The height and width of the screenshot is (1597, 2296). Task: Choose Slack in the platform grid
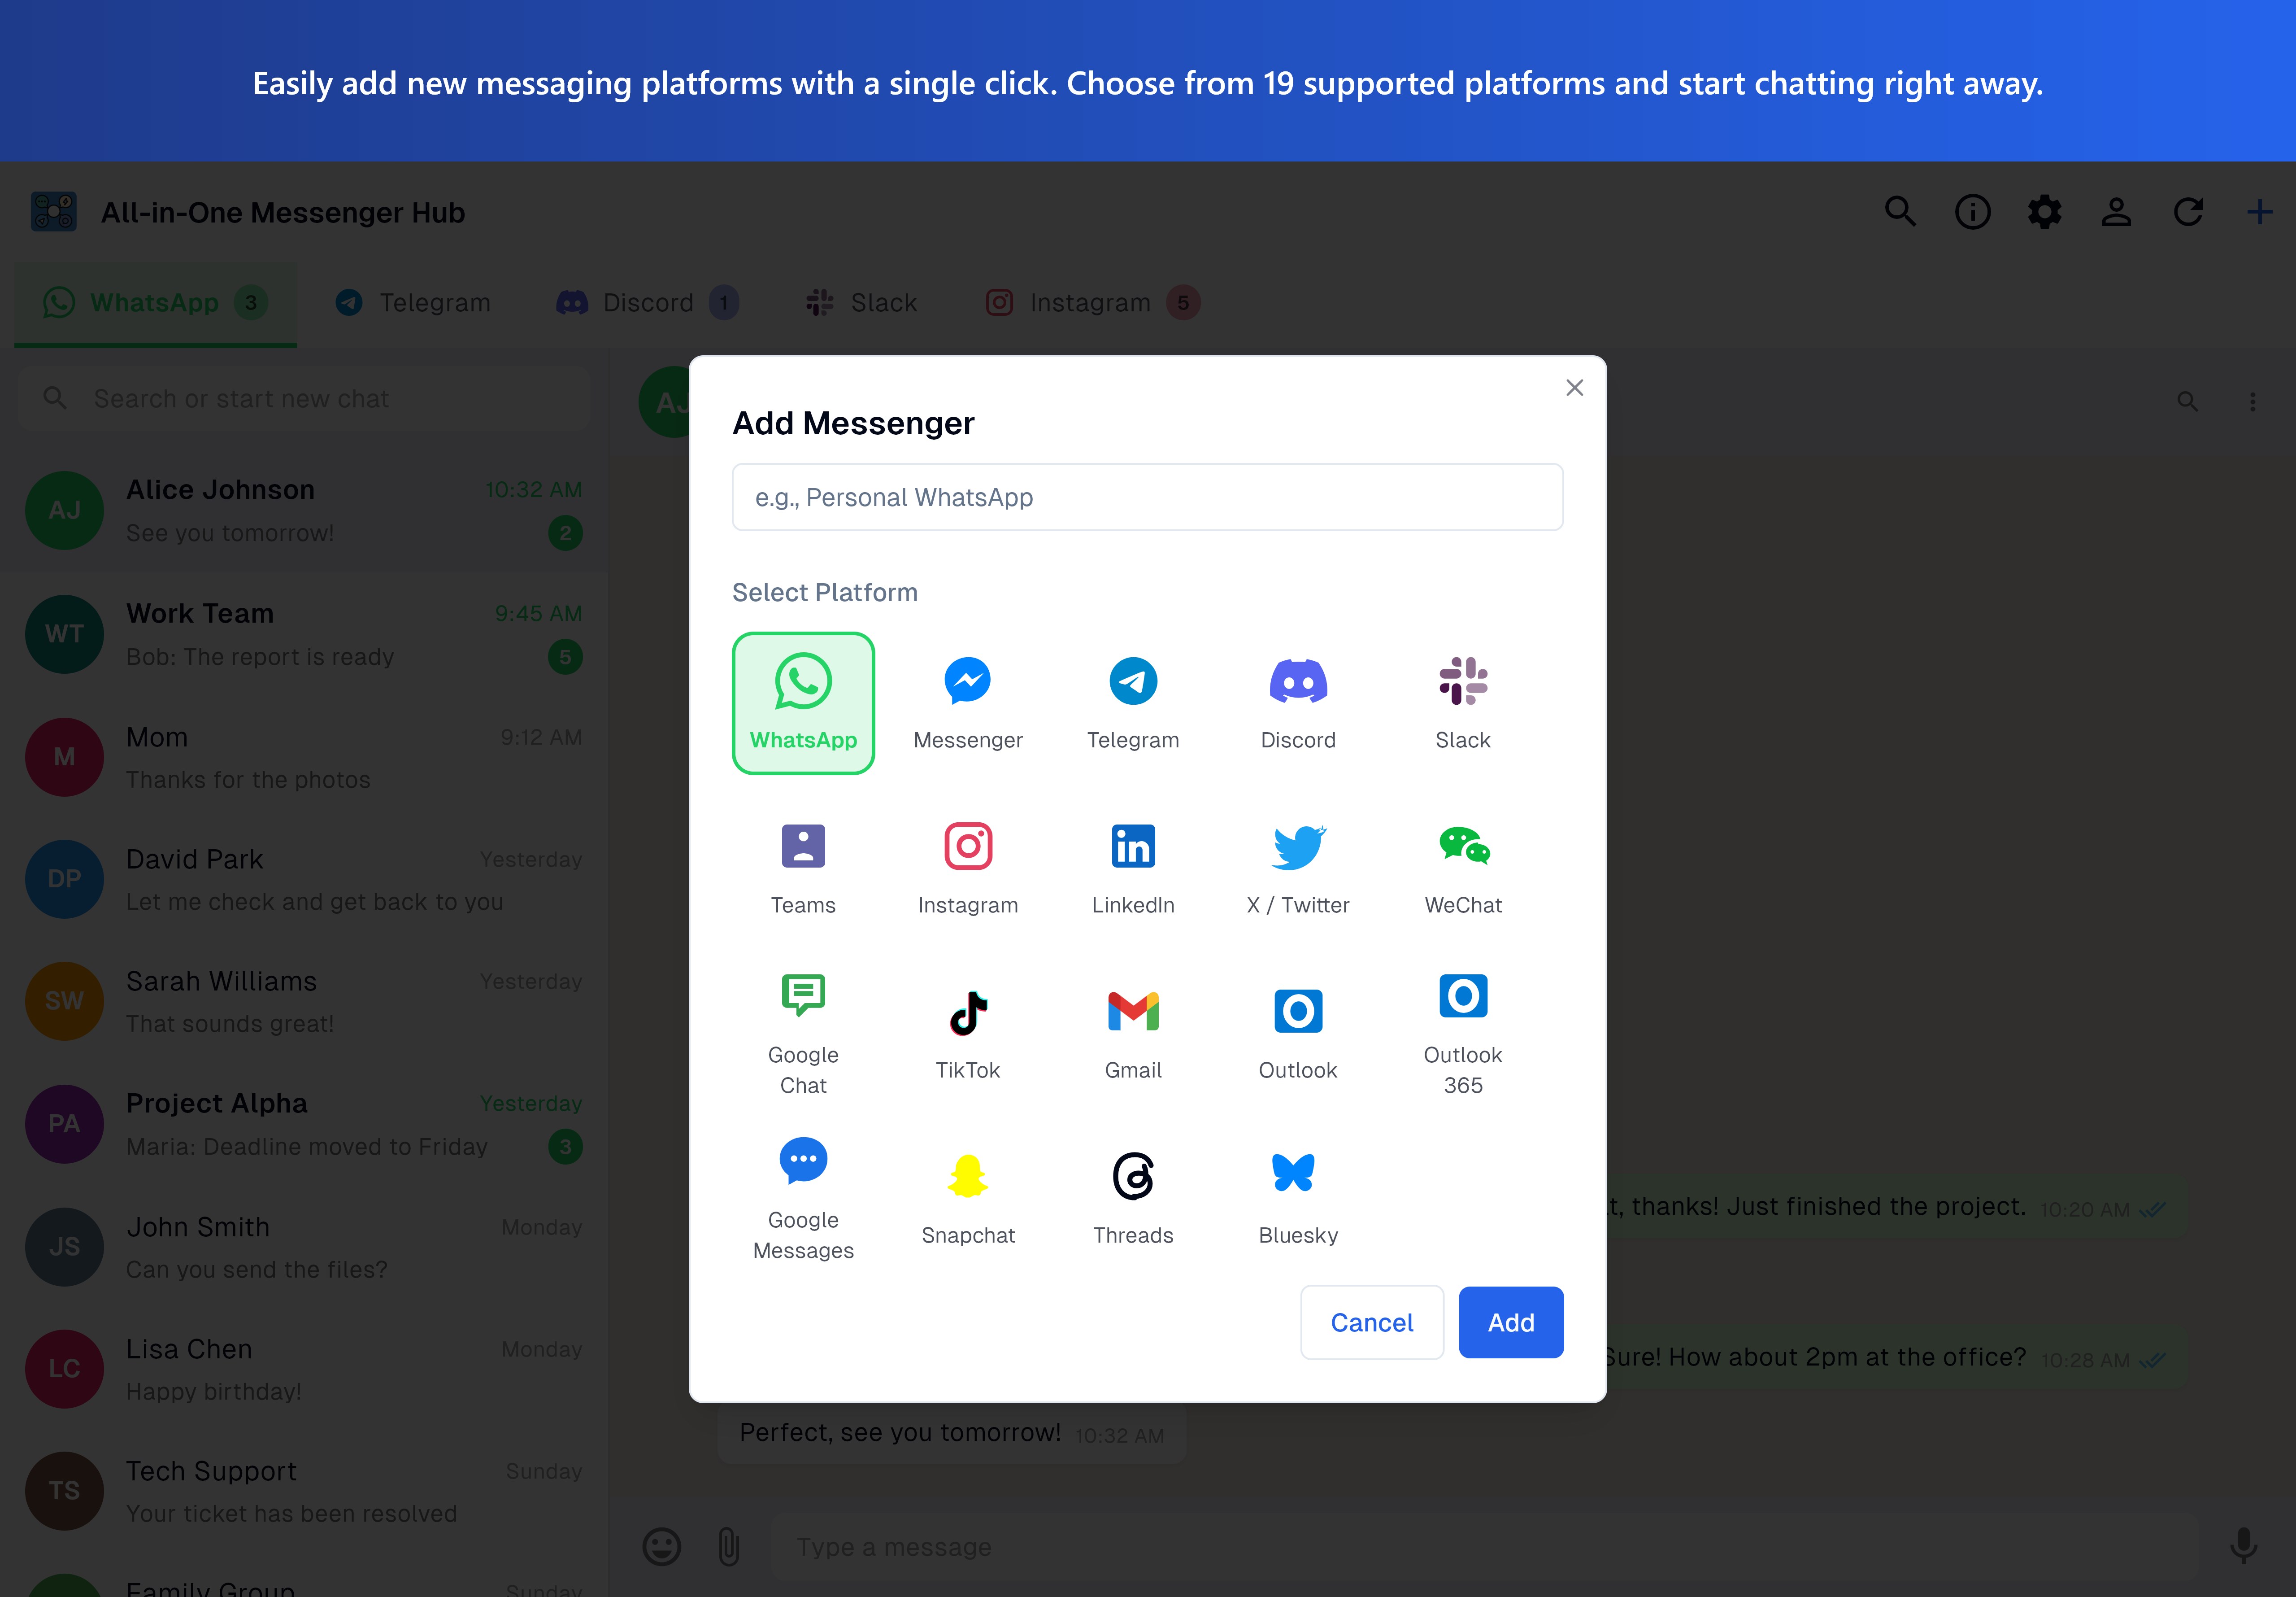pyautogui.click(x=1463, y=703)
